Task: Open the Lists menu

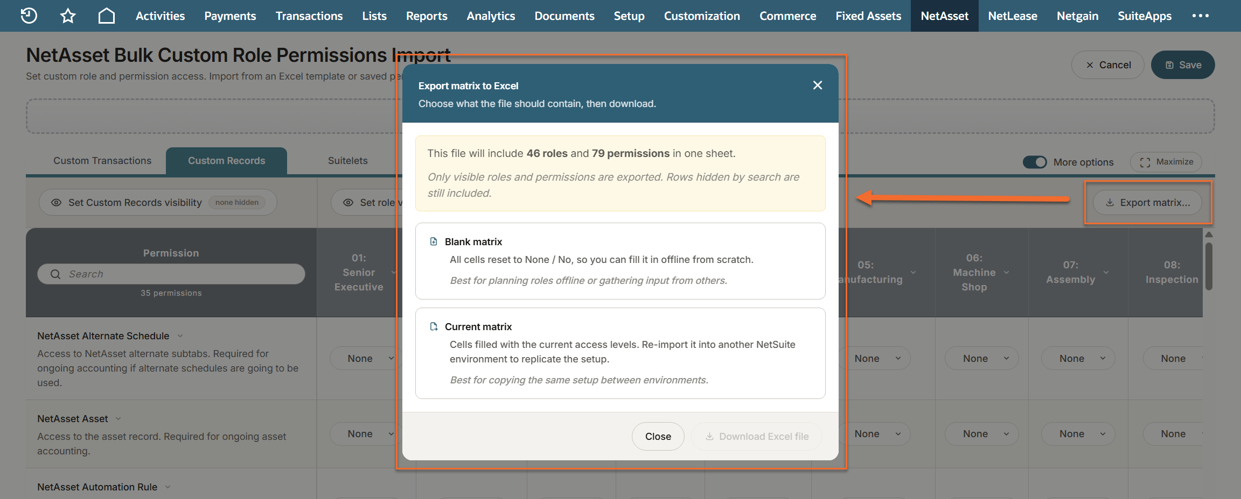Action: click(374, 16)
